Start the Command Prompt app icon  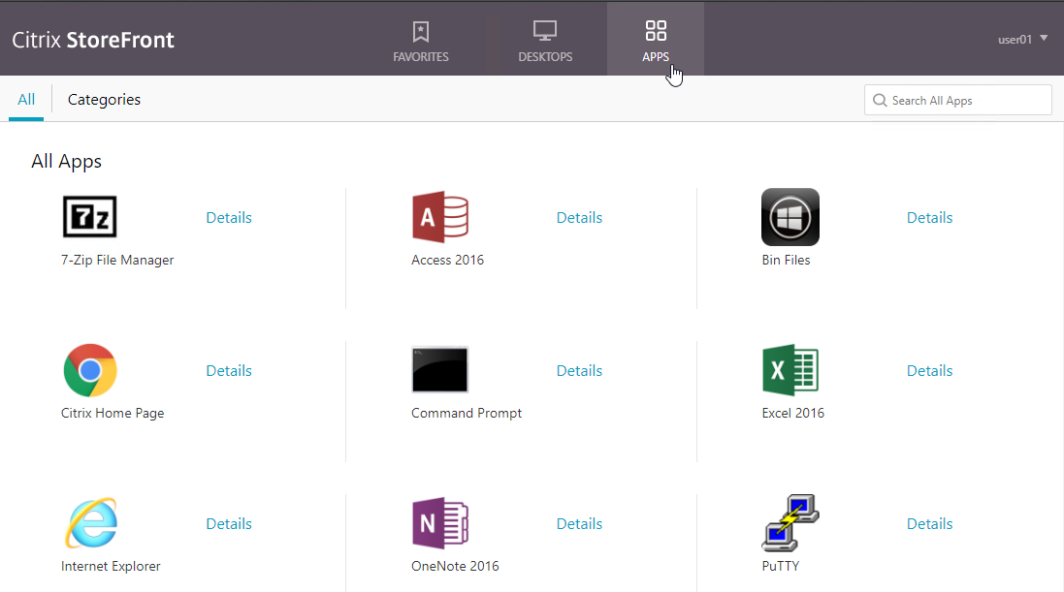coord(439,369)
